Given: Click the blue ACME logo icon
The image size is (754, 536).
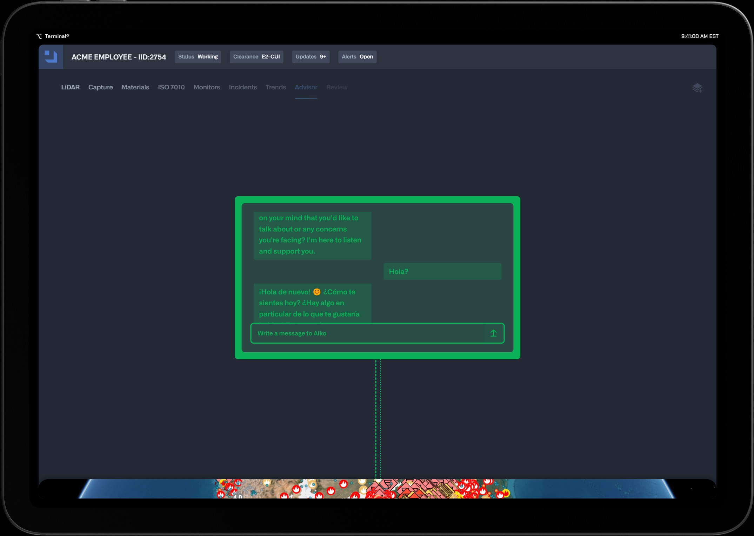Looking at the screenshot, I should [51, 56].
